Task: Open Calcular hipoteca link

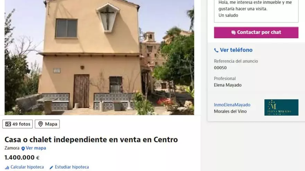Action: tap(27, 167)
